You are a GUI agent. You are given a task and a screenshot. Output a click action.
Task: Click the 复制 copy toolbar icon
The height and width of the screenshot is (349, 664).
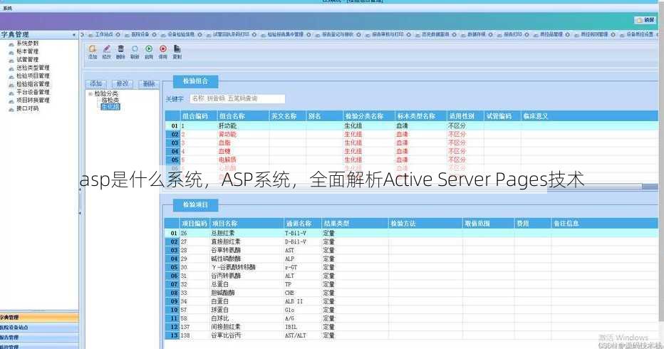click(x=177, y=52)
